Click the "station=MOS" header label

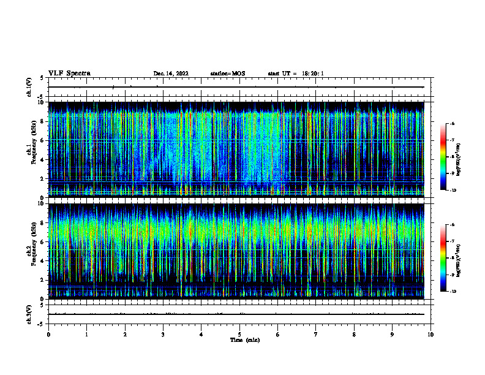[228, 74]
